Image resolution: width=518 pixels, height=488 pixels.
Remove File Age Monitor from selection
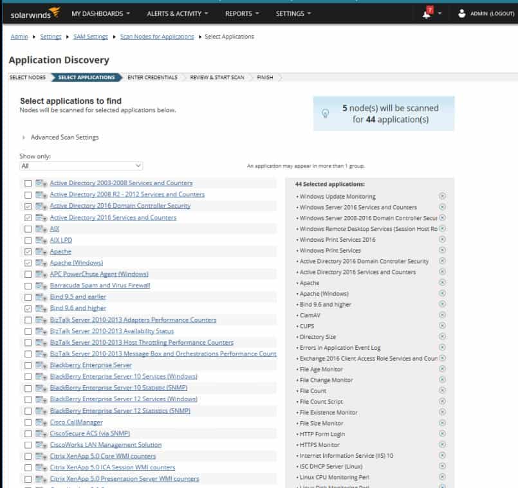442,369
